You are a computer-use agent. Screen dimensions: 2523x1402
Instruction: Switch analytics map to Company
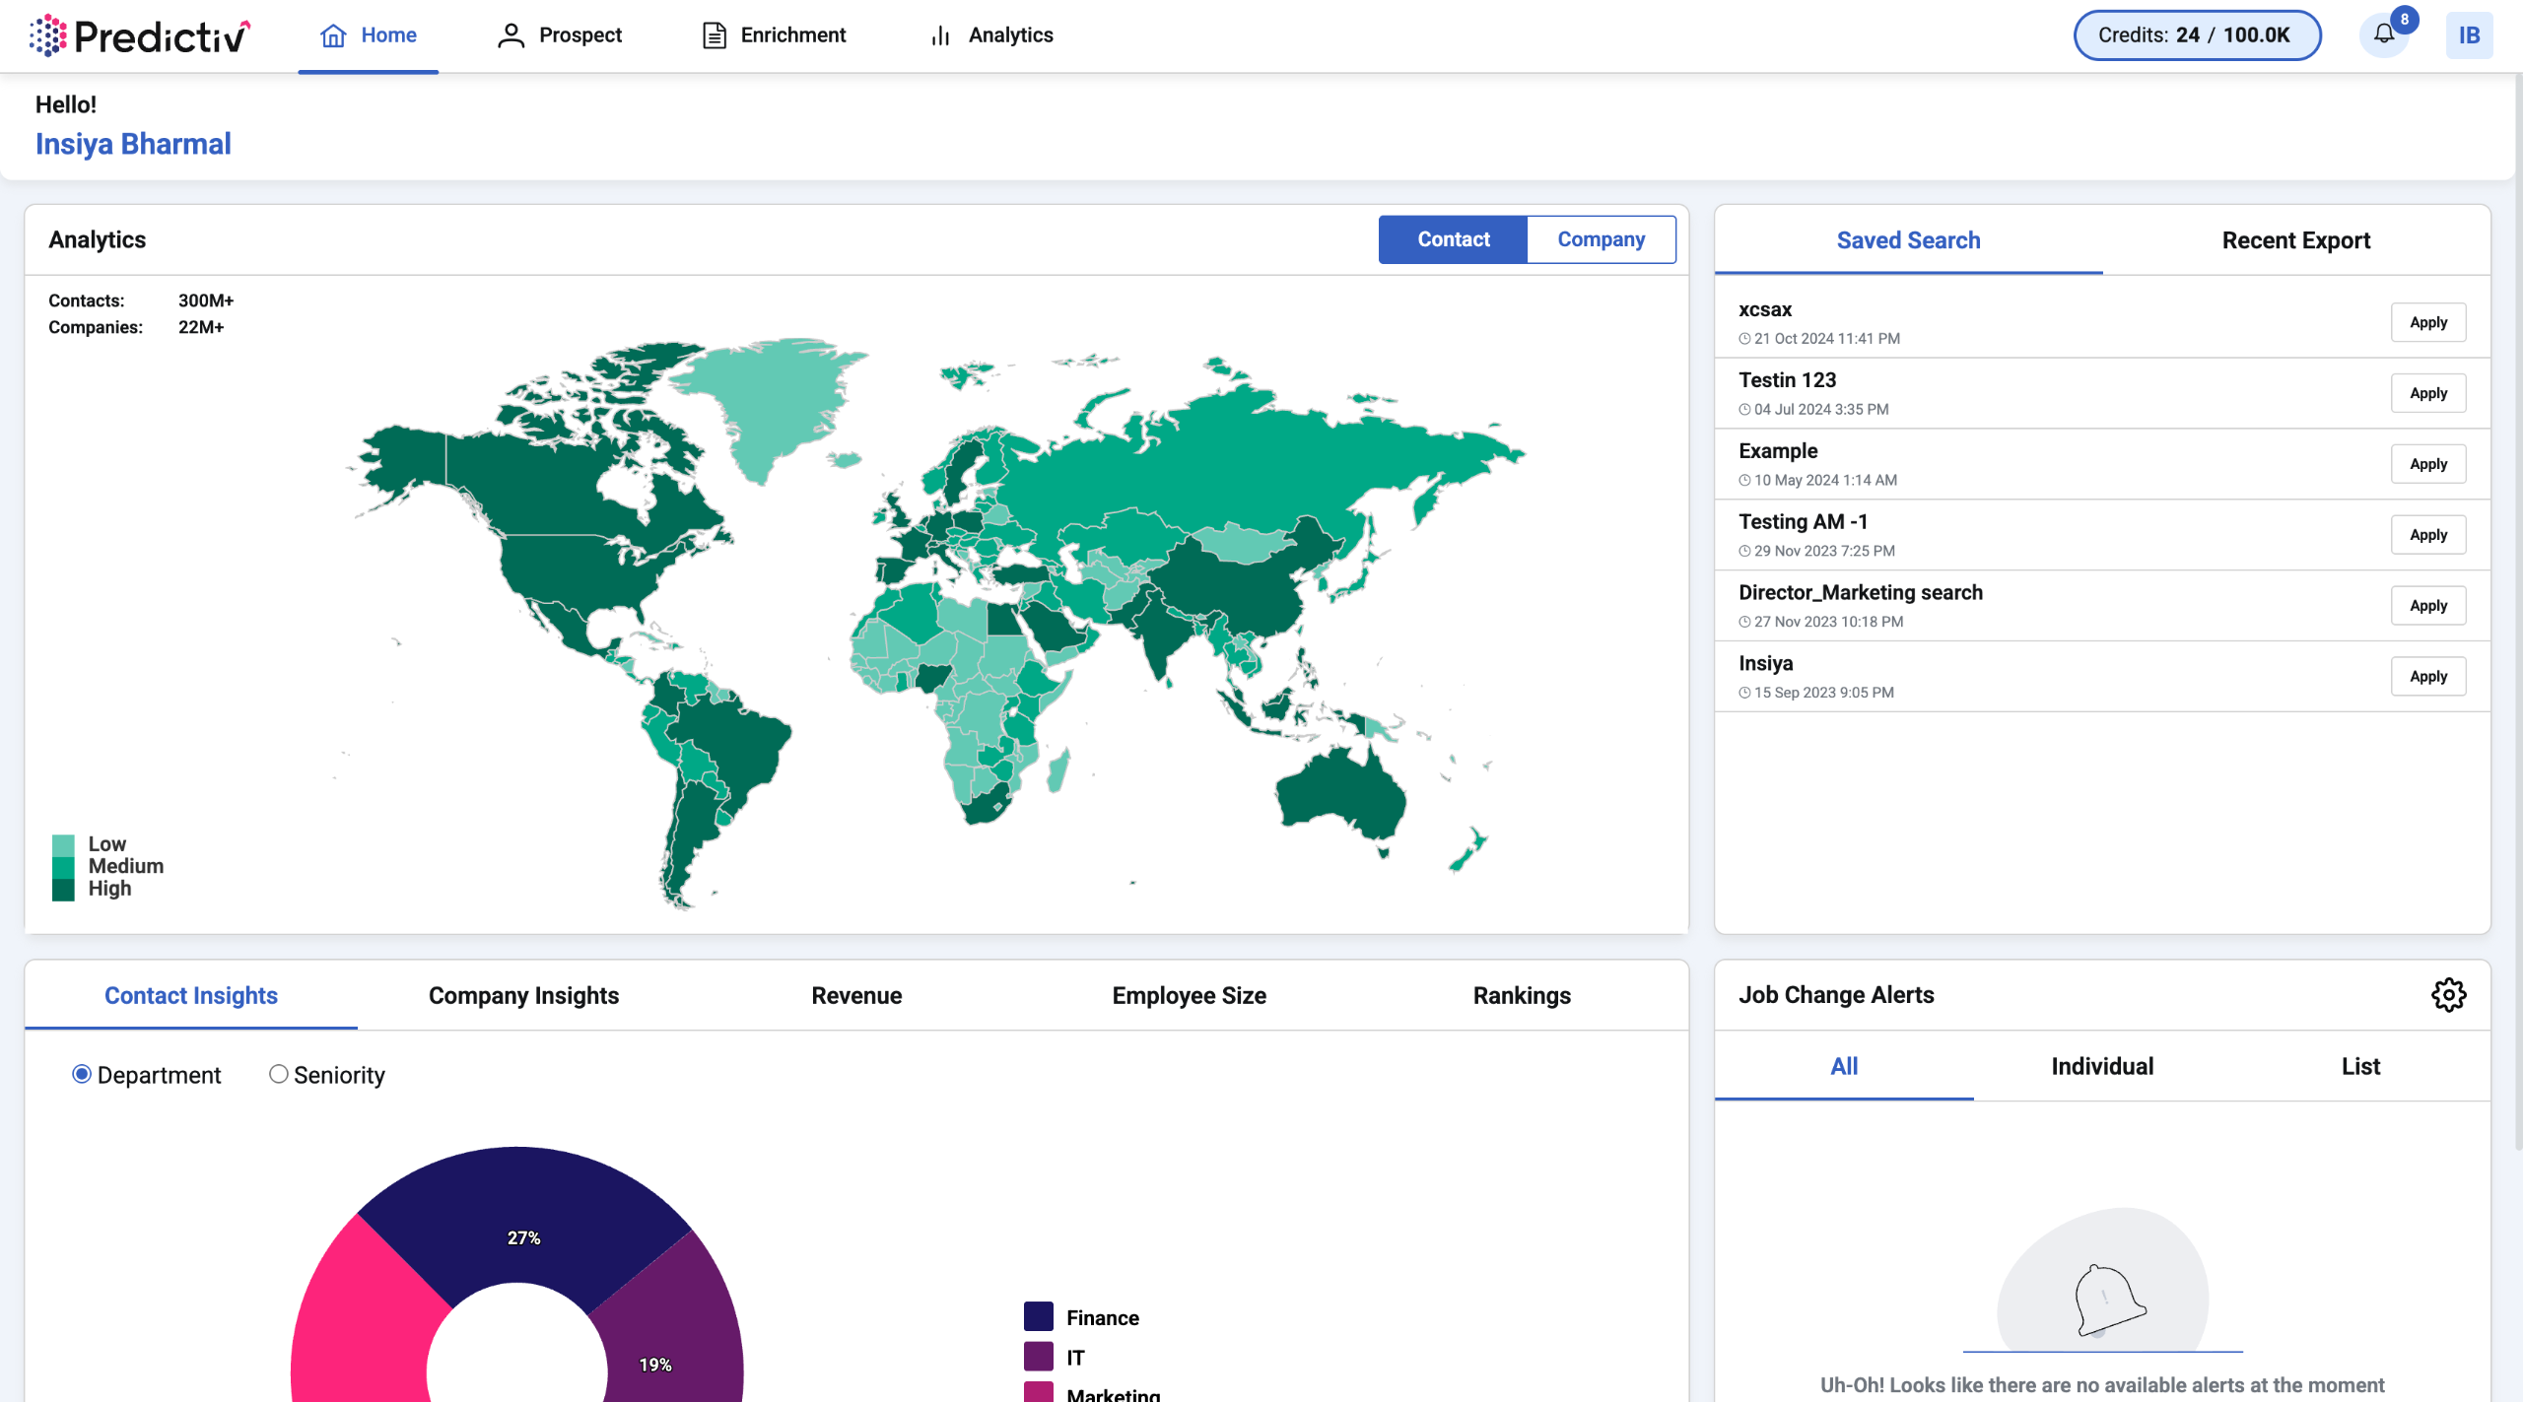[1601, 239]
